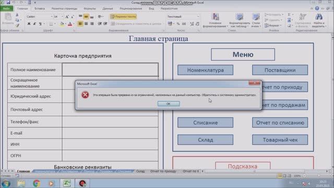This screenshot has width=334, height=188.
Task: Increase indent icon
Action: (105, 23)
